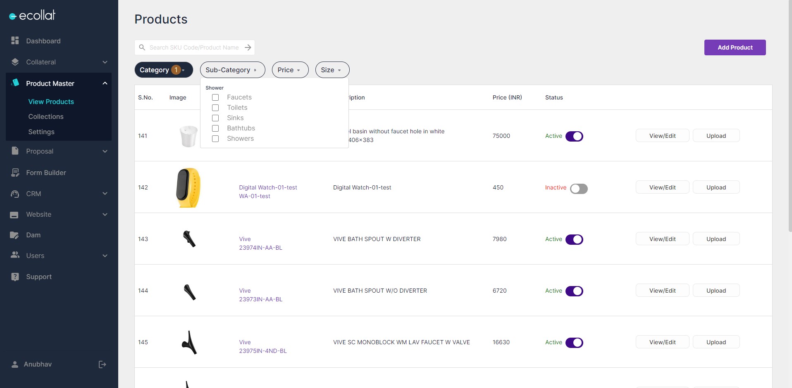This screenshot has height=388, width=792.
Task: Open the Vive 23974IN-AA-BL product link
Action: (x=260, y=244)
